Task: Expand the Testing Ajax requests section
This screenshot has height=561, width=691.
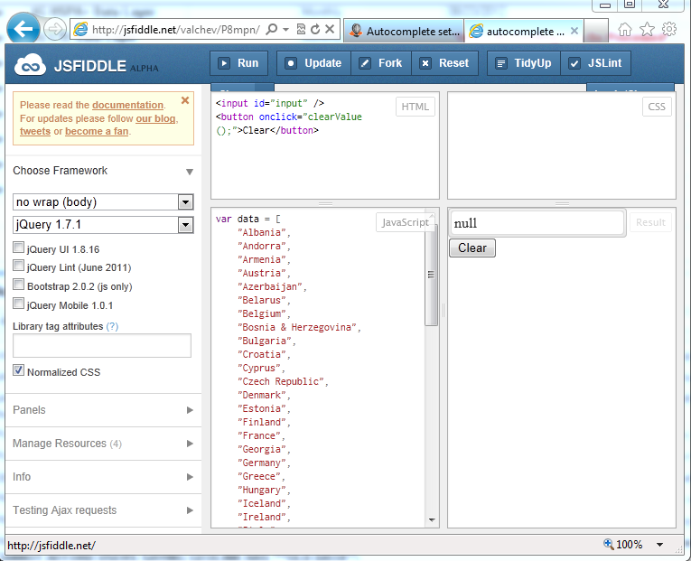Action: [104, 510]
